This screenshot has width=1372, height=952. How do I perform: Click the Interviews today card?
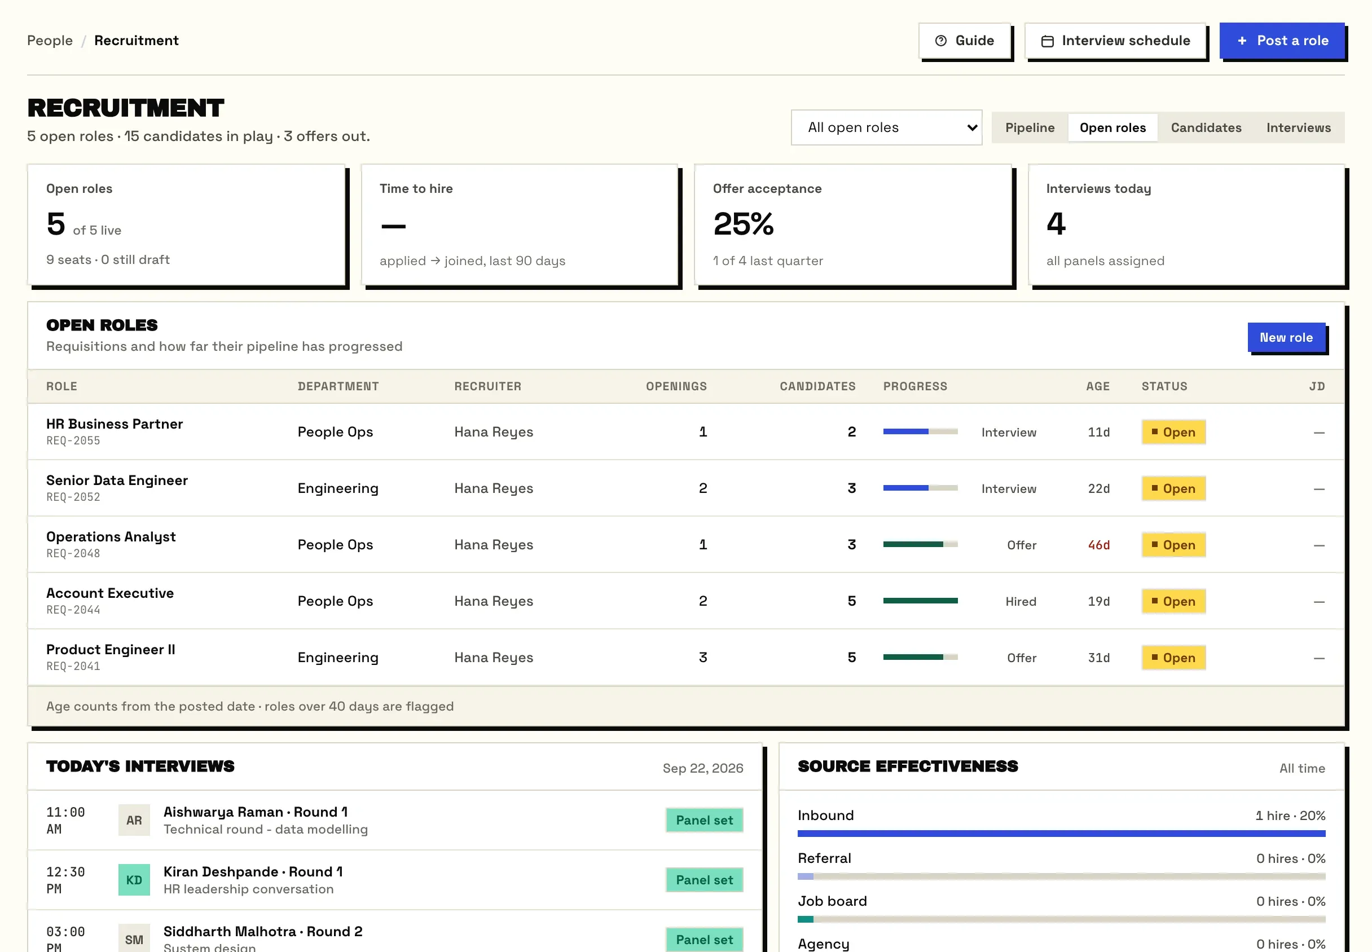click(1186, 225)
